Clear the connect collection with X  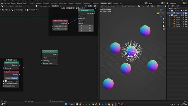[x=17, y=81]
